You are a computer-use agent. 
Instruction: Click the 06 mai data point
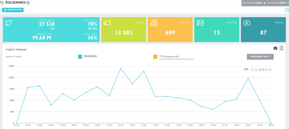tap(51, 105)
